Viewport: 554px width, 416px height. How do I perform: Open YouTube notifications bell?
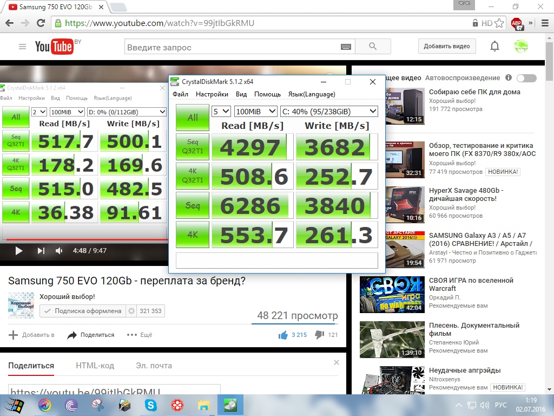494,47
